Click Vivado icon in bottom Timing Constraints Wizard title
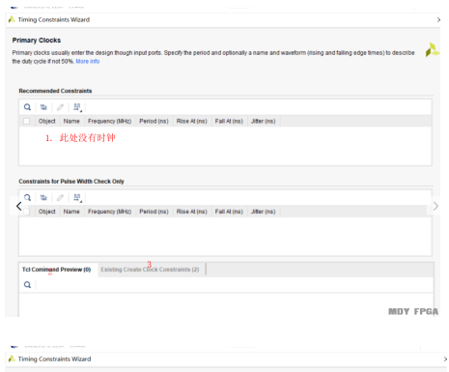 tap(12, 358)
